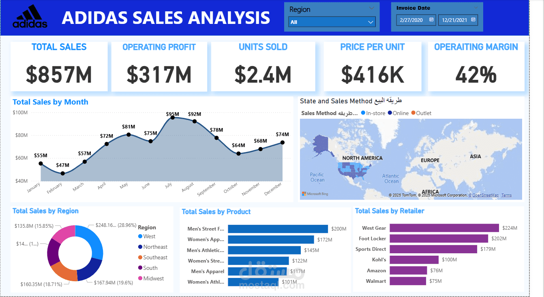Image resolution: width=544 pixels, height=297 pixels.
Task: Click the Microsoft Bing logo on map
Action: click(x=315, y=194)
